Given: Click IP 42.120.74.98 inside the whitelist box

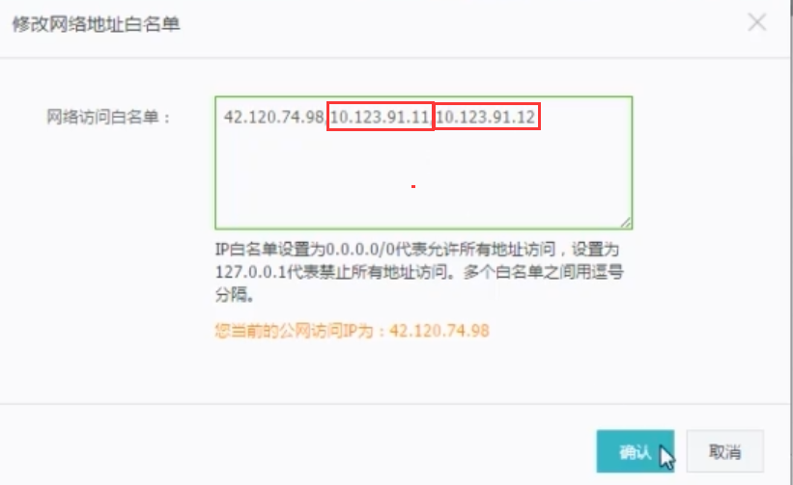Looking at the screenshot, I should [x=273, y=117].
